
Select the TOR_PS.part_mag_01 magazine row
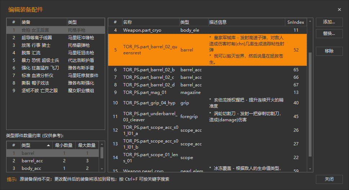pyautogui.click(x=145, y=92)
